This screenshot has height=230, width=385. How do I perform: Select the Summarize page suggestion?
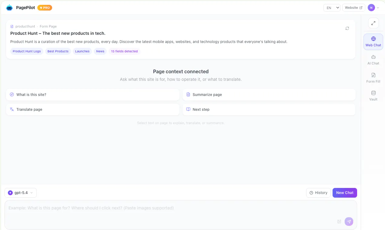[269, 94]
